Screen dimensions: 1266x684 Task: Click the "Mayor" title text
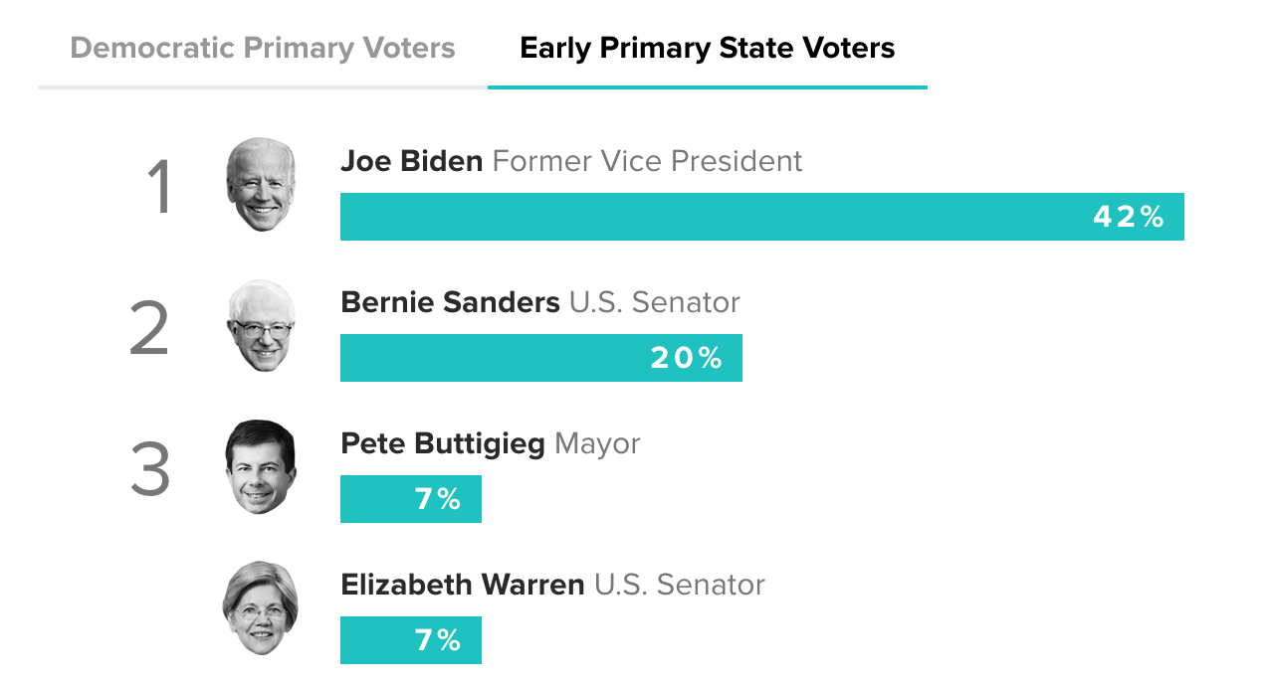pyautogui.click(x=597, y=443)
